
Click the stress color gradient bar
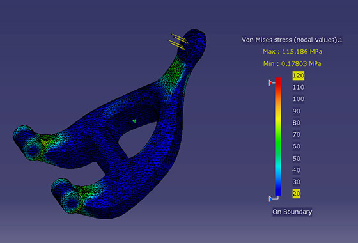pos(278,137)
